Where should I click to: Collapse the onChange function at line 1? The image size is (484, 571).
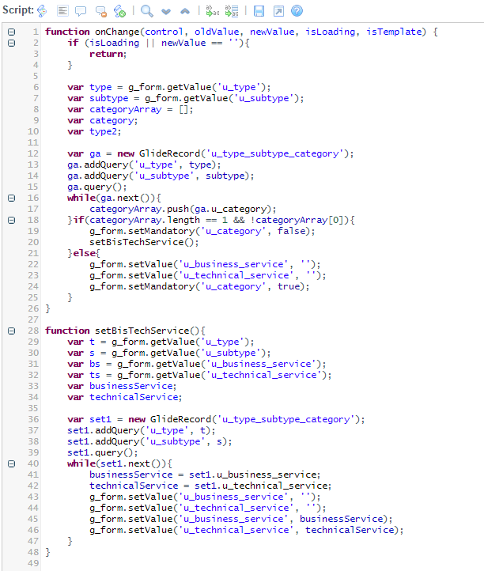coord(12,32)
